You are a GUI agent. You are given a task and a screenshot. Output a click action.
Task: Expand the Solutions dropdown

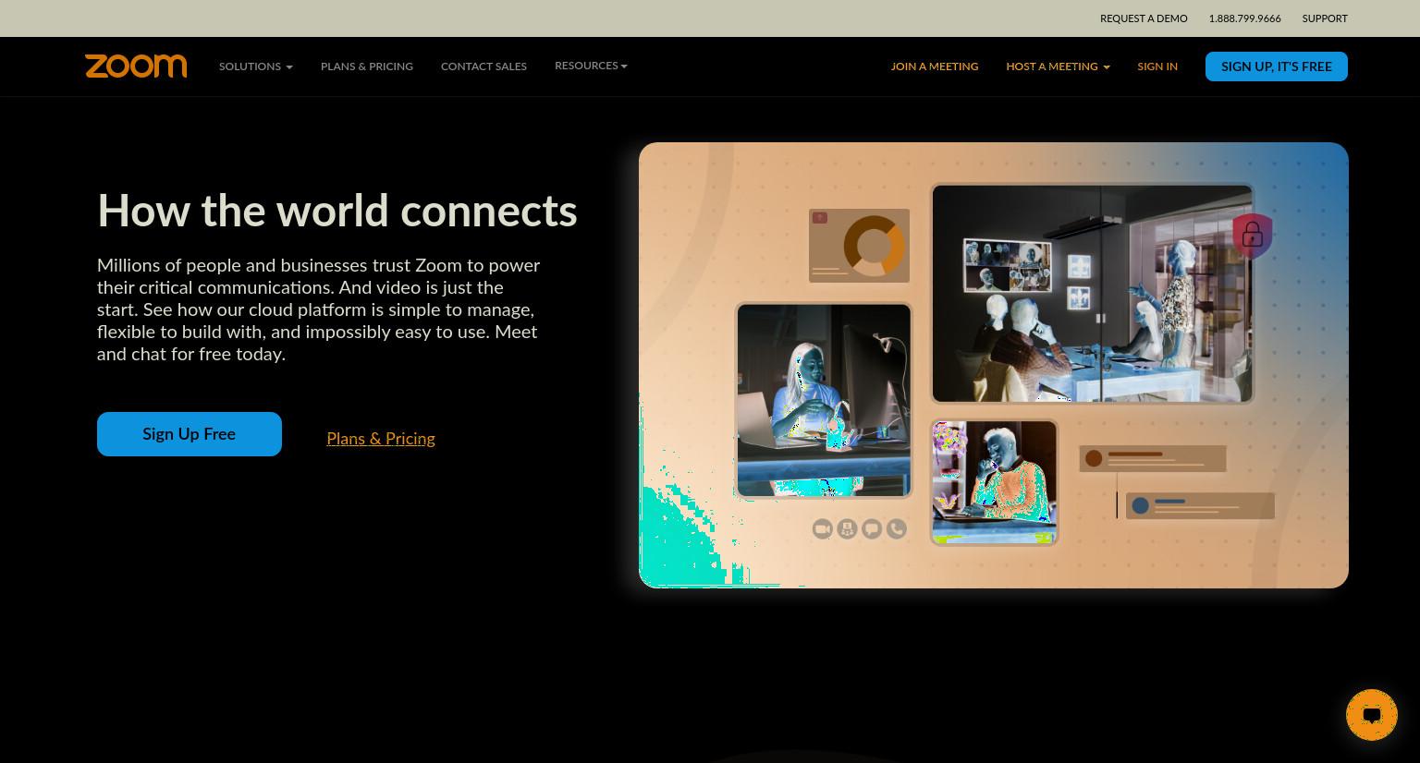[x=256, y=67]
